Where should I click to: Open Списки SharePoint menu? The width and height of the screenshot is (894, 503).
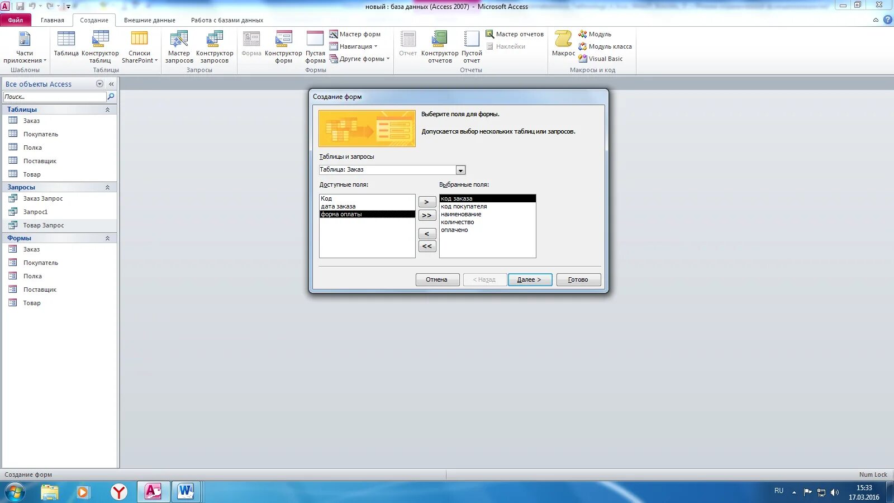pyautogui.click(x=140, y=48)
